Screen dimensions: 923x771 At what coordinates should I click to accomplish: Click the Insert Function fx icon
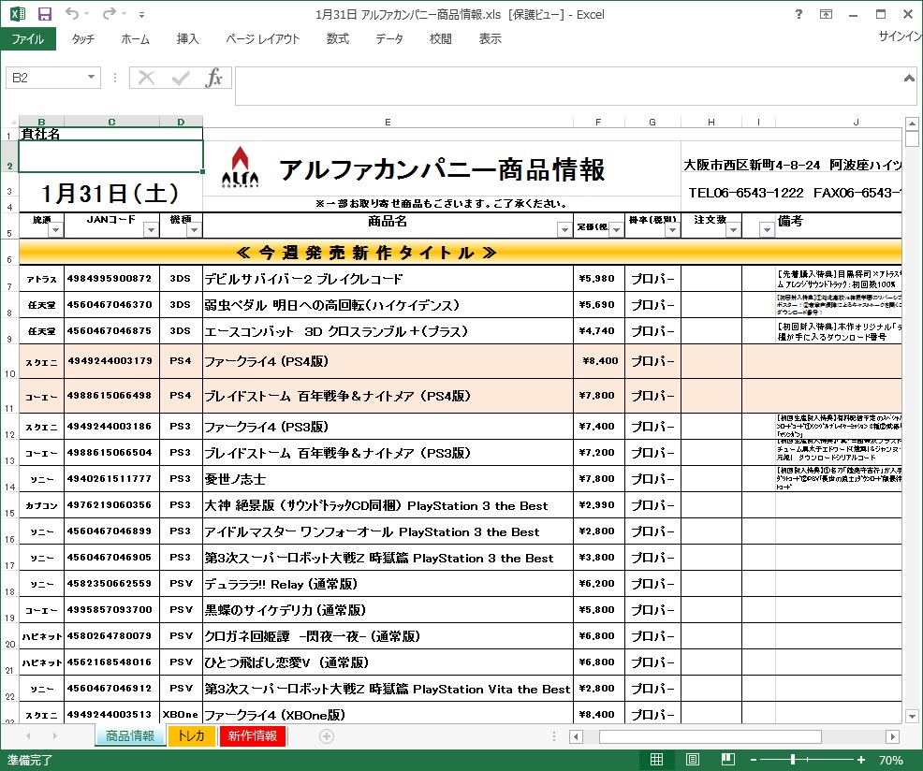click(213, 78)
